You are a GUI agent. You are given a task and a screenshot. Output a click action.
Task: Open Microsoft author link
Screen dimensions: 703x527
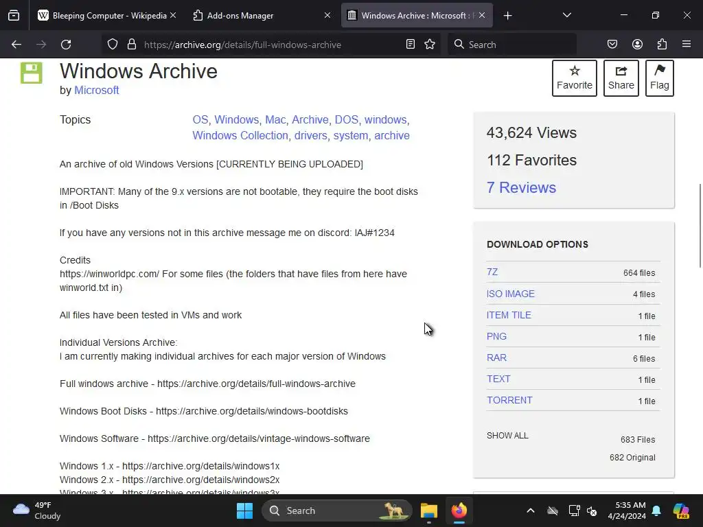tap(96, 90)
